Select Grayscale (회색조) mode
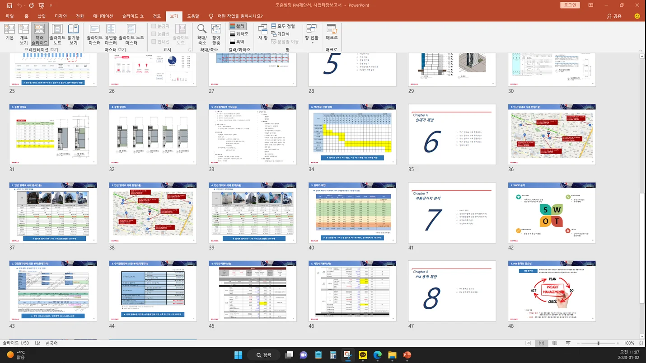The height and width of the screenshot is (363, 646). (x=239, y=34)
